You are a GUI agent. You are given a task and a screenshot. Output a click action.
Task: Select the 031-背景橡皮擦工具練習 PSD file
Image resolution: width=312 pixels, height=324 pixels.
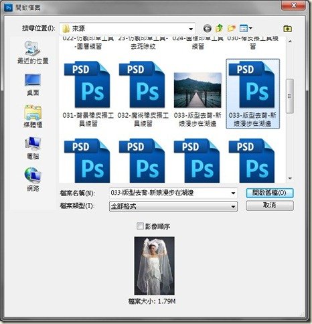[88, 94]
